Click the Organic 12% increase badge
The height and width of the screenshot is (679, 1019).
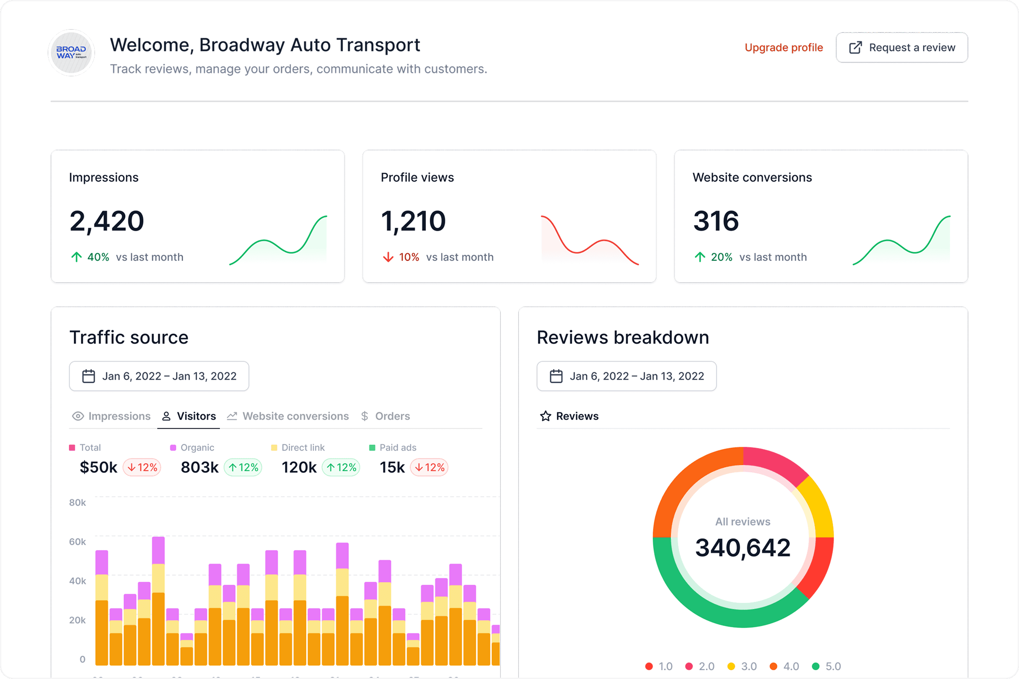pos(243,467)
